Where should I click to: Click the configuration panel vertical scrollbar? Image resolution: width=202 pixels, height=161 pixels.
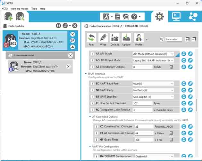coord(197,105)
